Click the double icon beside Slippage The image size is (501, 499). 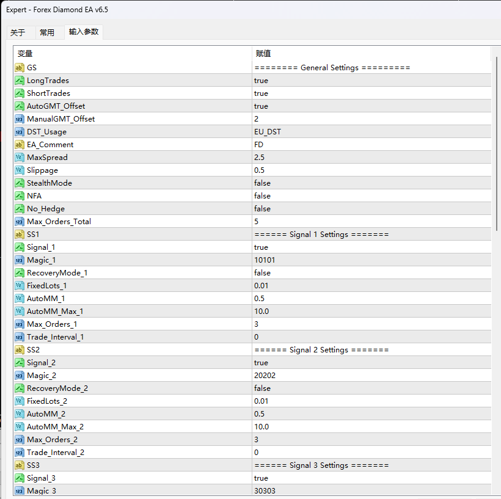point(19,170)
